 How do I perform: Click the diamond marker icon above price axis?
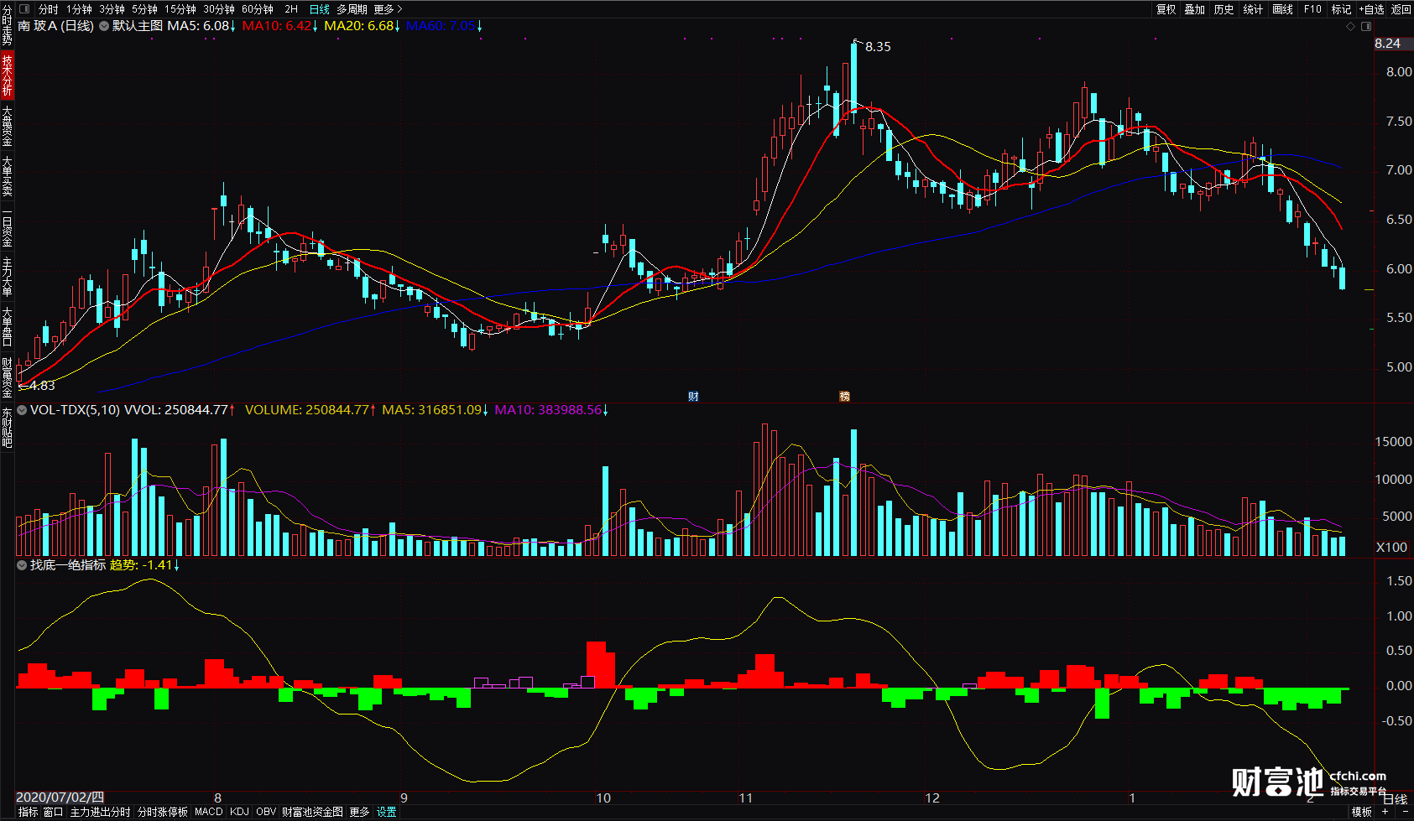coord(1350,26)
